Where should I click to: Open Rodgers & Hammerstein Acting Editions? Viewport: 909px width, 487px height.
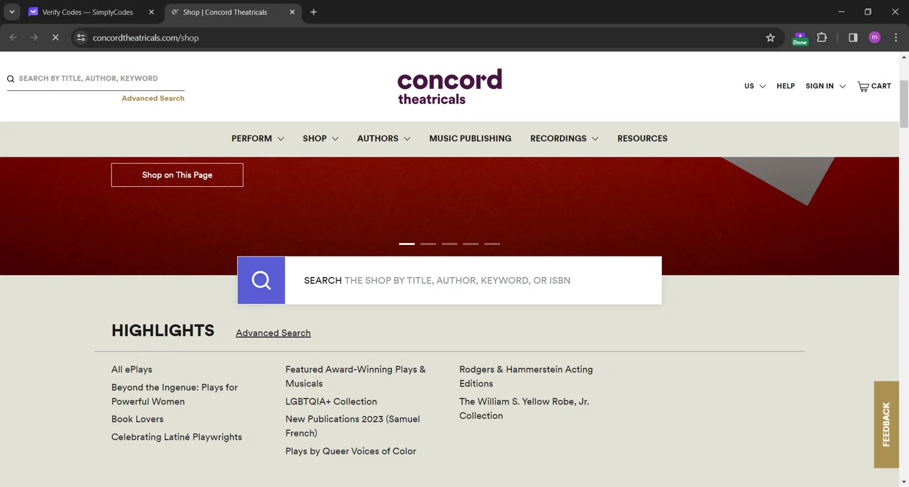526,376
